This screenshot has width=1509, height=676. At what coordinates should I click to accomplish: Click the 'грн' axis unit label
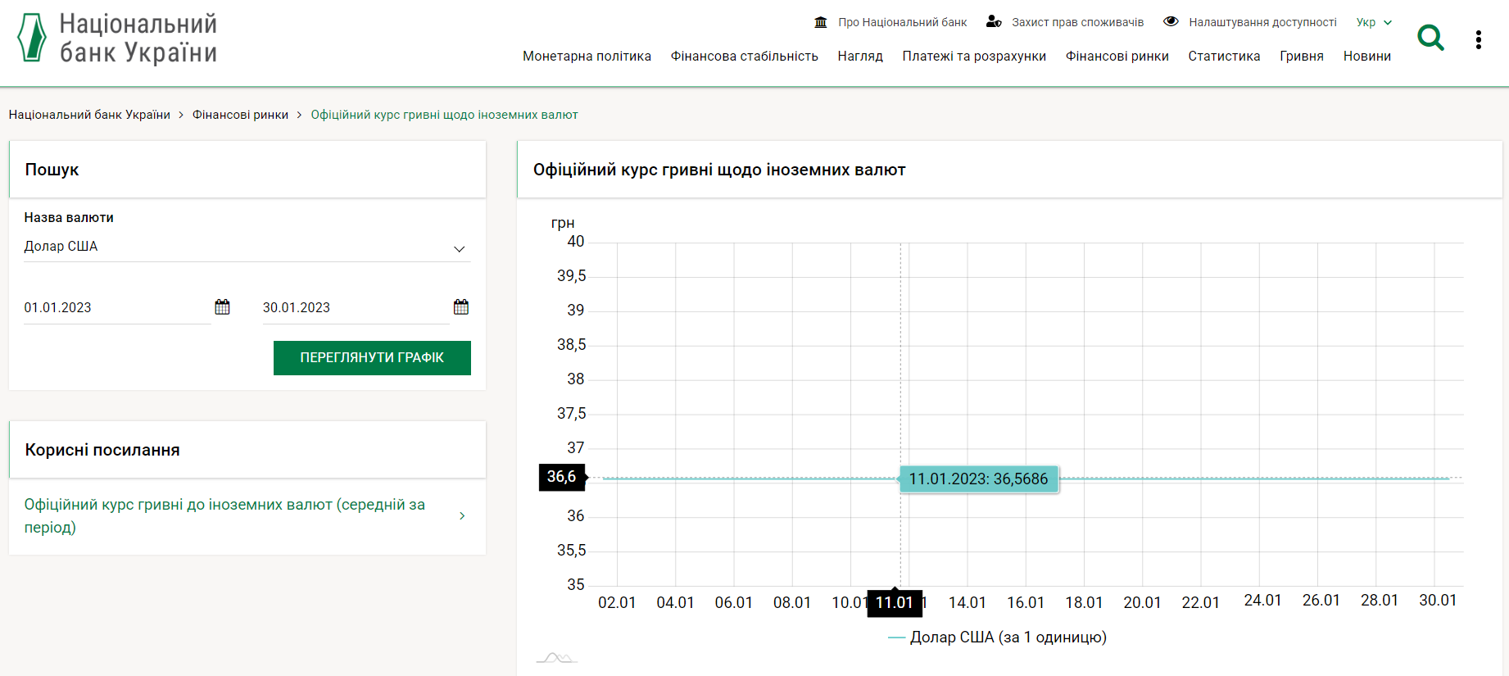point(563,223)
